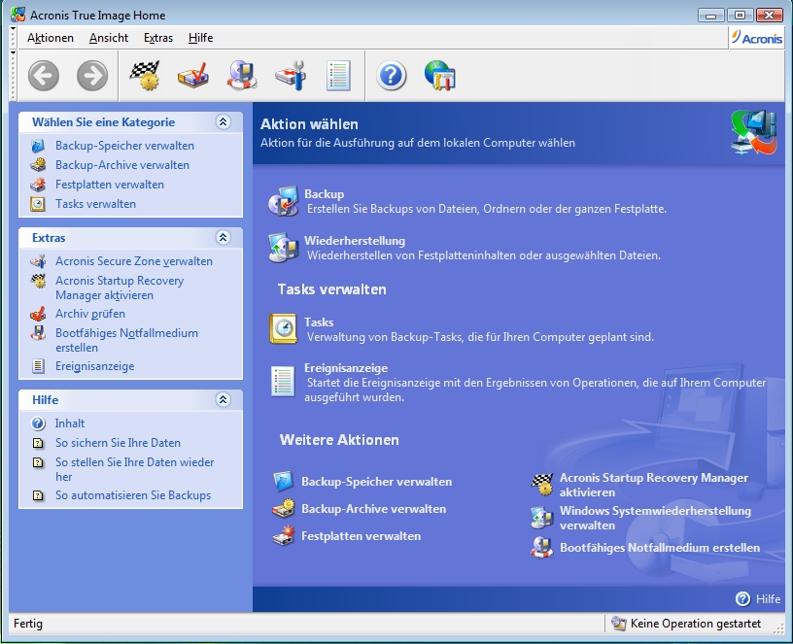Click the event log list toolbar icon
Image resolution: width=793 pixels, height=644 pixels.
[338, 76]
